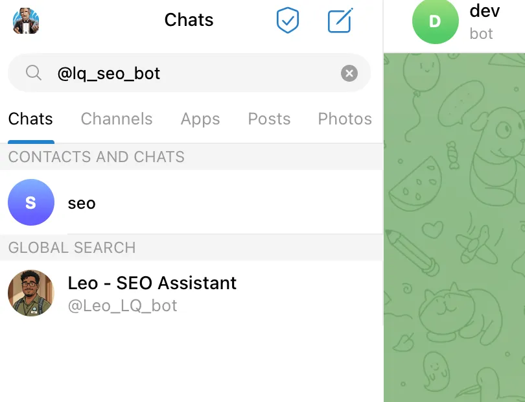Click the magnifier icon in search bar
The height and width of the screenshot is (402, 525).
(x=34, y=73)
